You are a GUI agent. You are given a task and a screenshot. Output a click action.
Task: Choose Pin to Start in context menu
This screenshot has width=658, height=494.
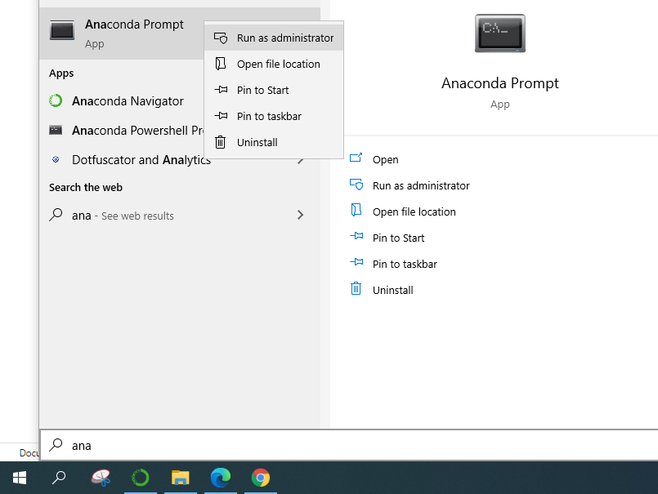[262, 90]
